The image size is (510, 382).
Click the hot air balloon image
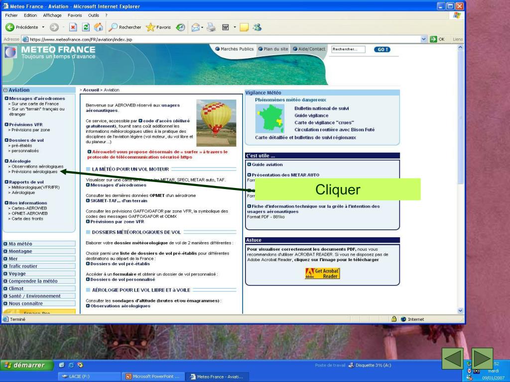216,123
